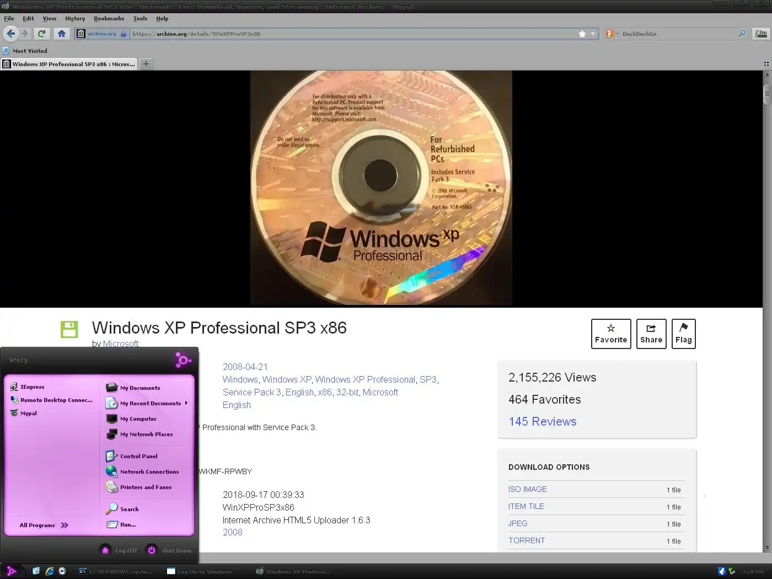Viewport: 772px width, 579px height.
Task: Switch to C:\WINDOWS\system command prompt taskbar button
Action: 116,571
